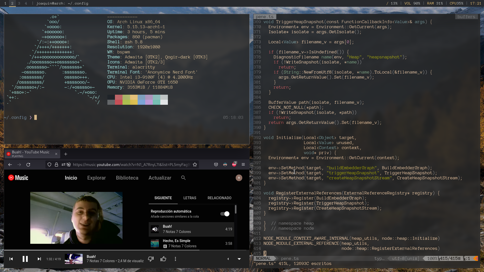Save page to Pocket

(x=216, y=164)
